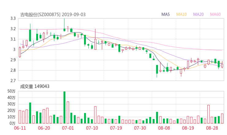The width and height of the screenshot is (227, 135).
Task: Select the 07-01 date axis label
Action: [x=68, y=128]
